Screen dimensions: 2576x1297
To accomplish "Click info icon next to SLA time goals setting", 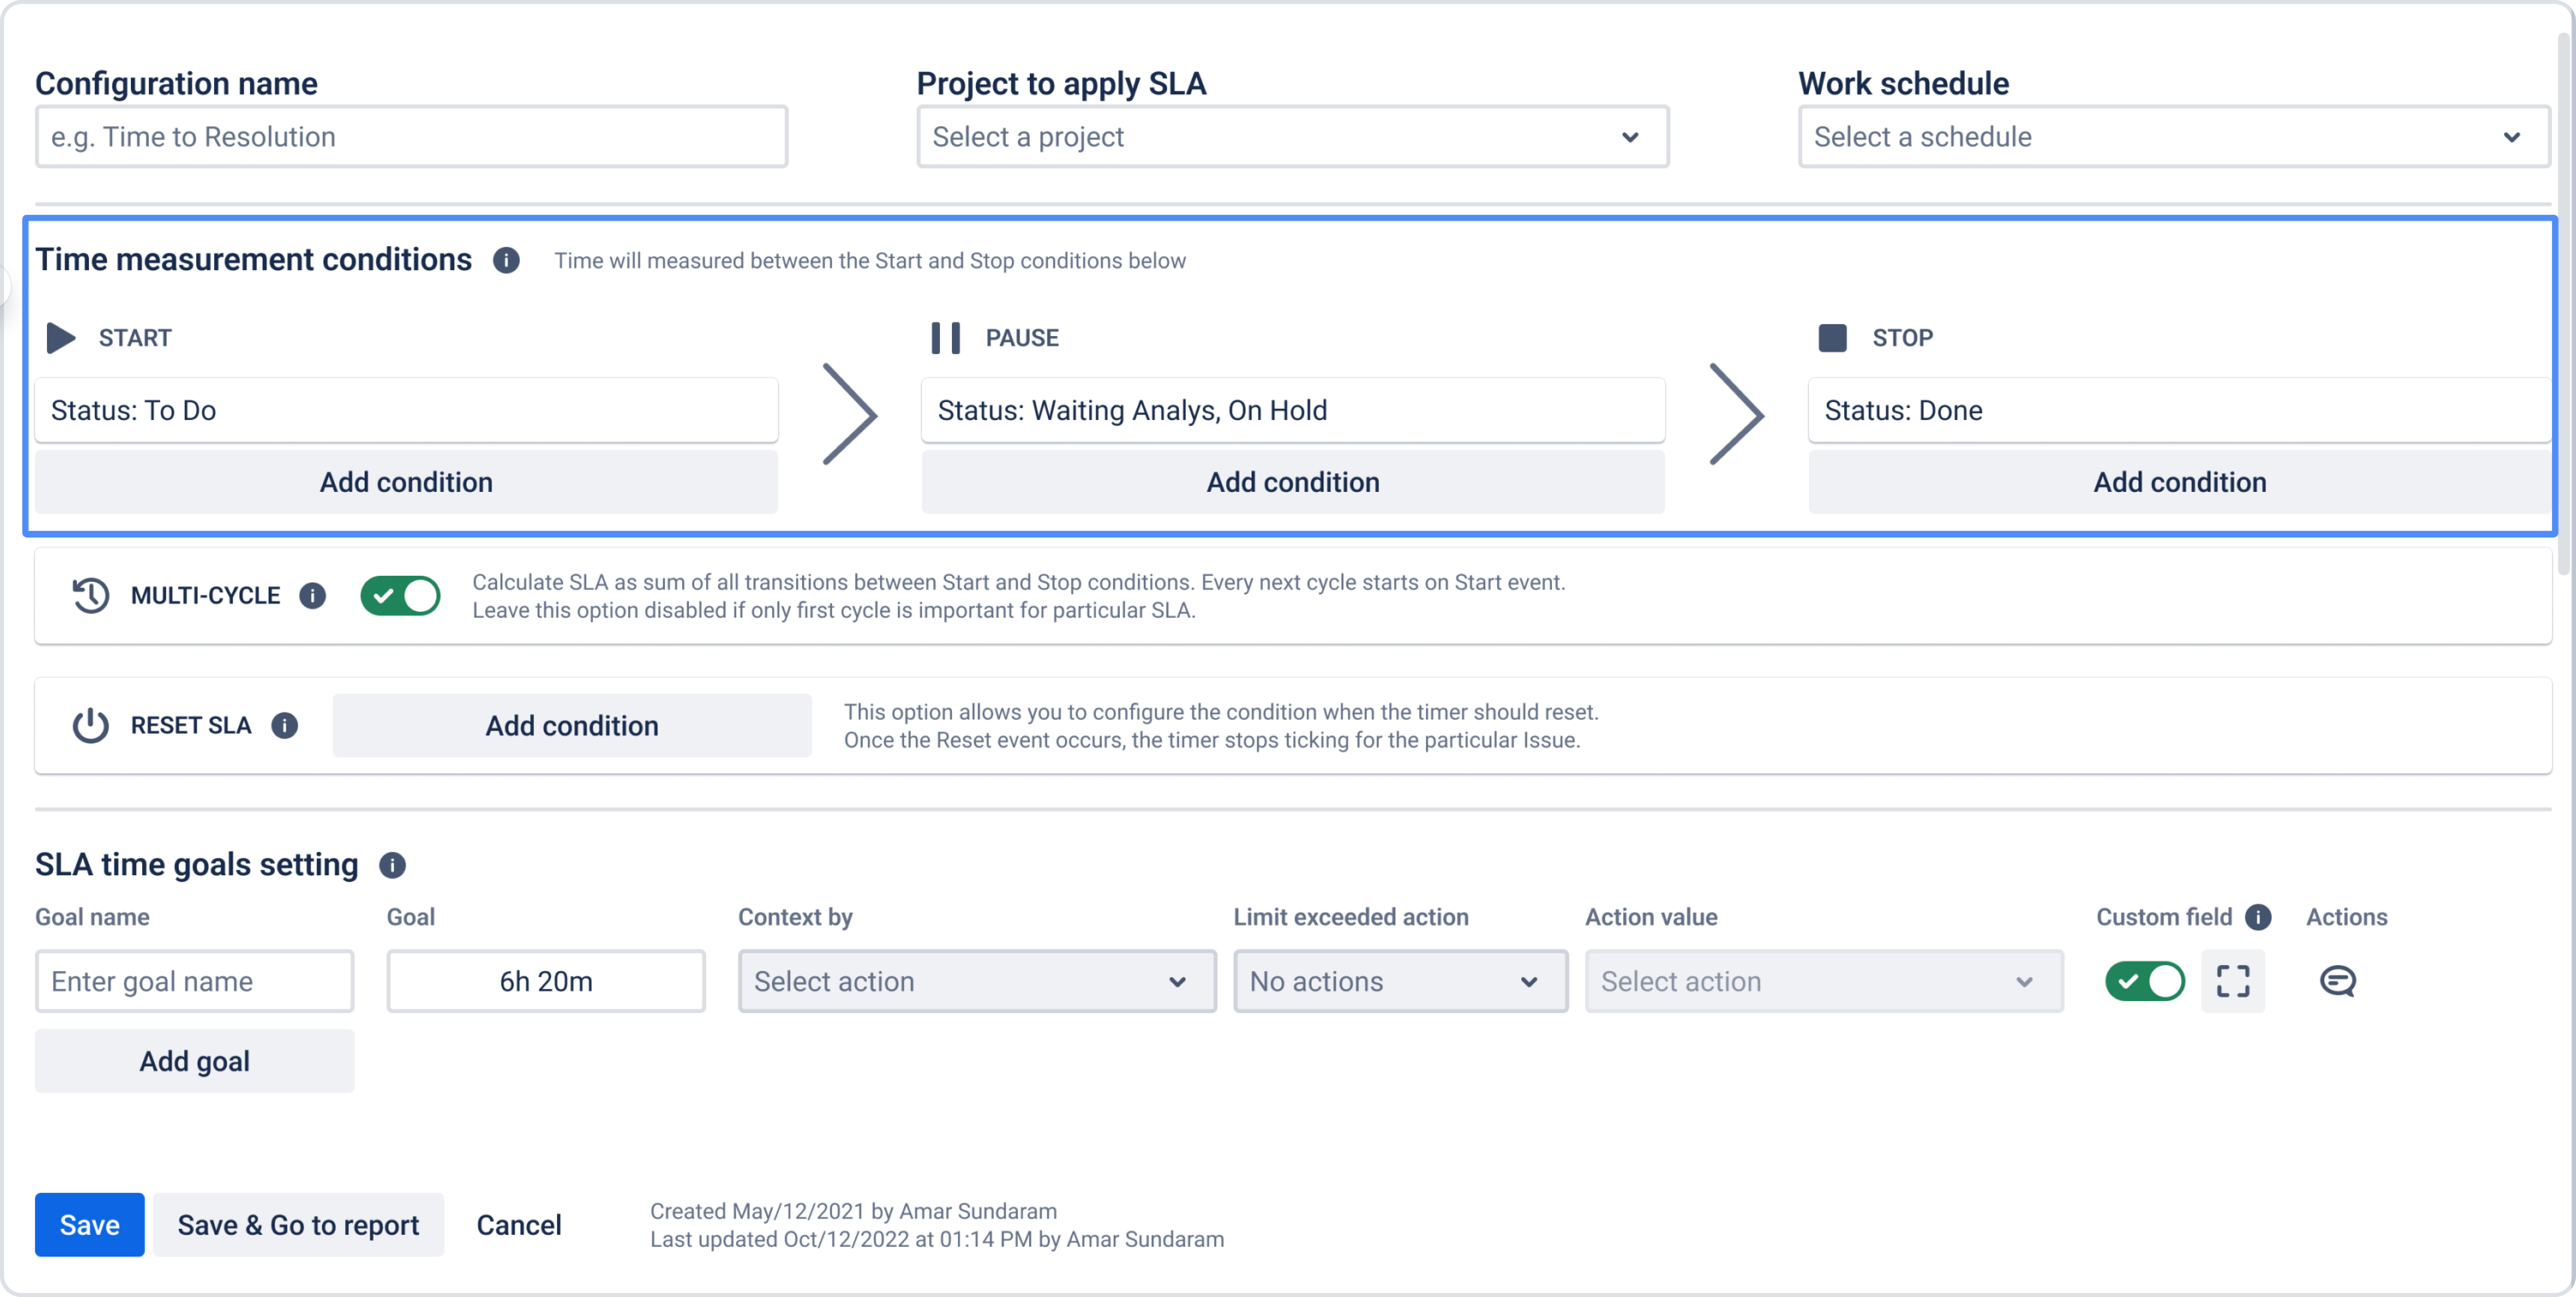I will 392,865.
